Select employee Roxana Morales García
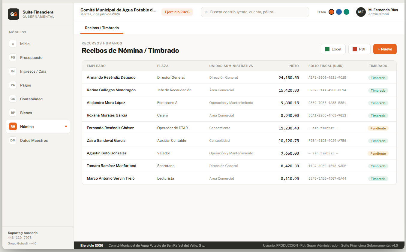406x252 pixels. tap(107, 115)
